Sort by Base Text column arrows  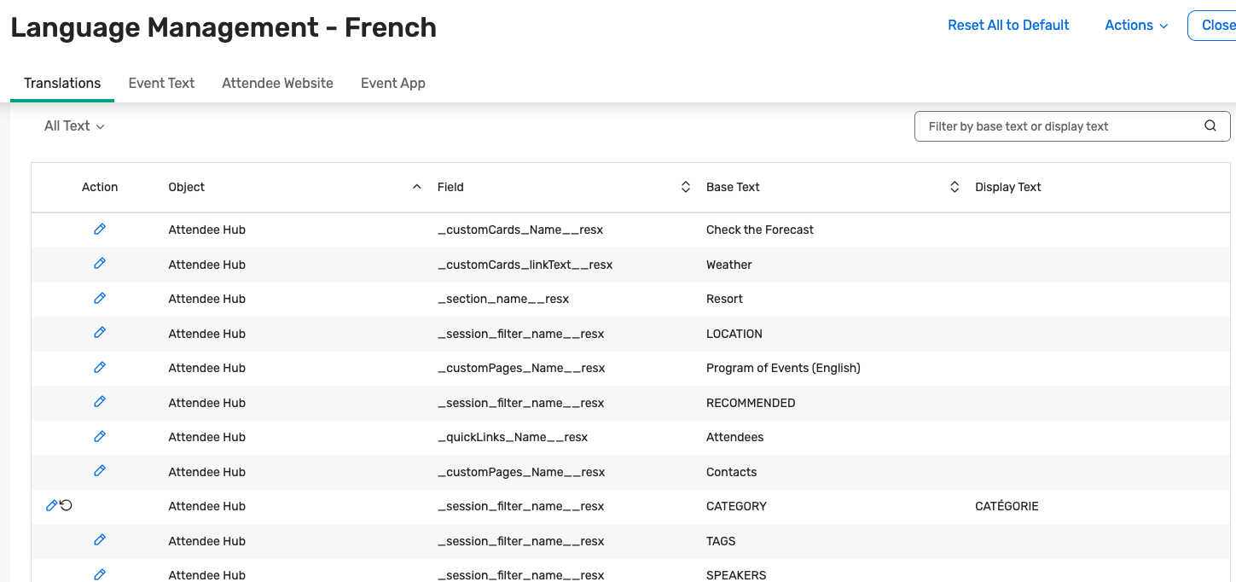coord(955,187)
